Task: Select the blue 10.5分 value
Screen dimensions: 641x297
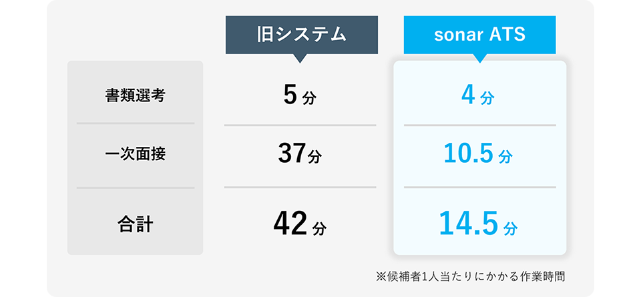Action: 478,155
